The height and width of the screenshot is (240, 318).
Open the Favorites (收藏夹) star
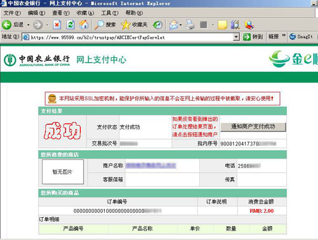(134, 25)
